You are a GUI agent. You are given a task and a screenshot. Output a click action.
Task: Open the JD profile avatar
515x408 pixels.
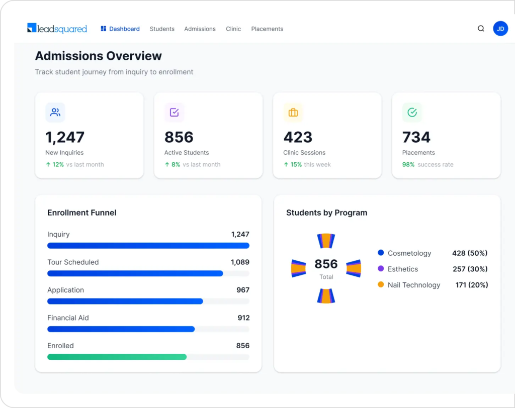pyautogui.click(x=500, y=29)
